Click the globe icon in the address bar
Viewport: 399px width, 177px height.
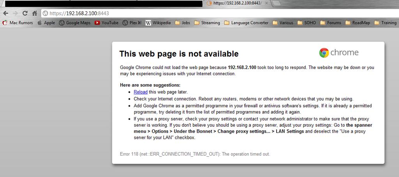tap(45, 13)
